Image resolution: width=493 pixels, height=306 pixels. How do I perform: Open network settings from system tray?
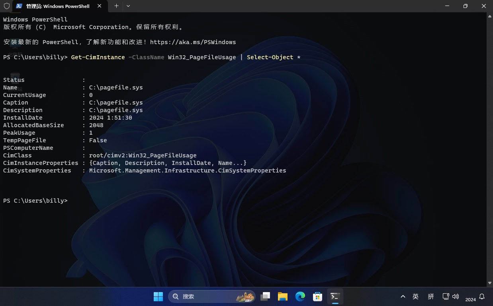[446, 296]
